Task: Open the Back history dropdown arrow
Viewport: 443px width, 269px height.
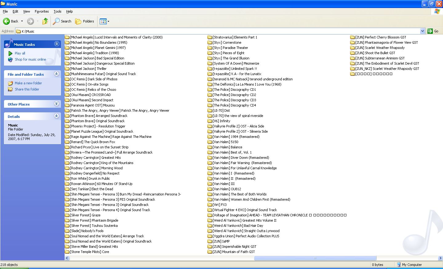Action: click(22, 21)
